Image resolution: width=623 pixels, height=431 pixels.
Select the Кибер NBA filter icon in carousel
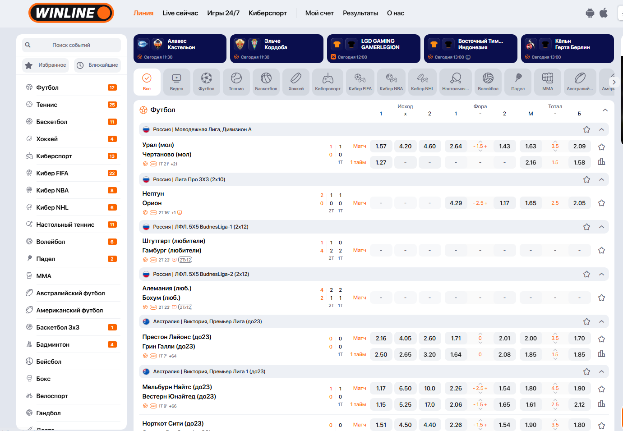[x=391, y=82]
